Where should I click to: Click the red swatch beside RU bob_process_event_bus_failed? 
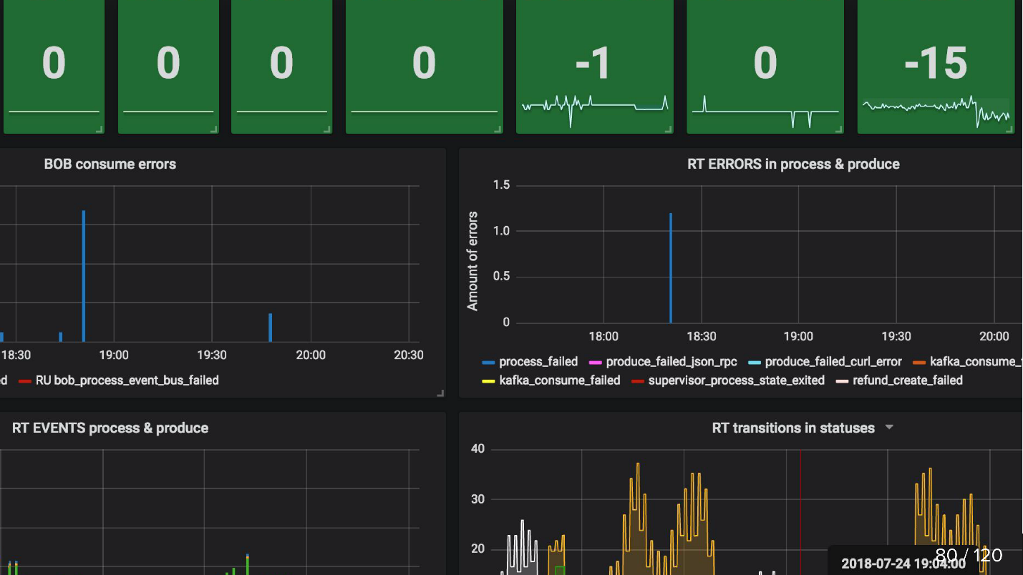(25, 381)
